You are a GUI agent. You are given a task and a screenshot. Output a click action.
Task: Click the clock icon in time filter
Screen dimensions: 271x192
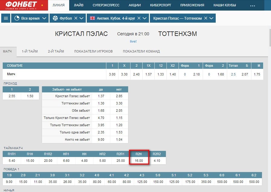[x=17, y=18]
